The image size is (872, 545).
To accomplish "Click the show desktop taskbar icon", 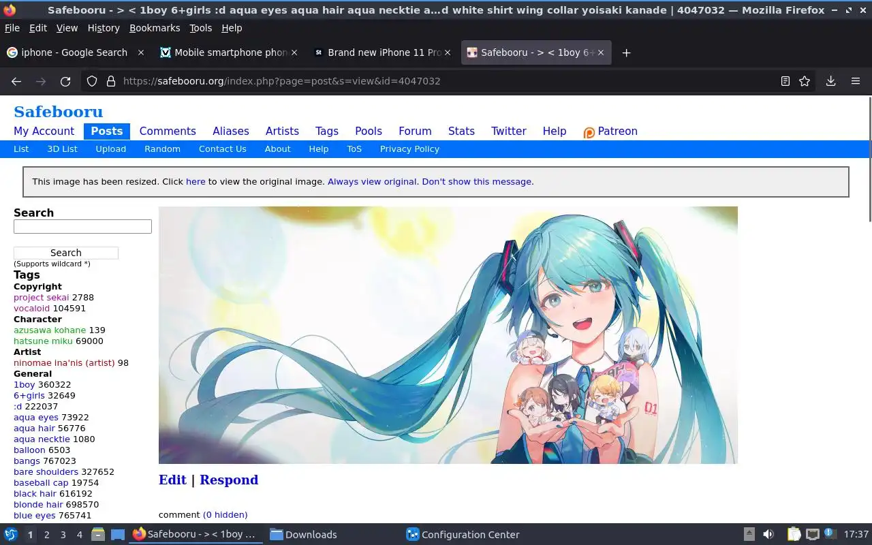I will pos(118,535).
